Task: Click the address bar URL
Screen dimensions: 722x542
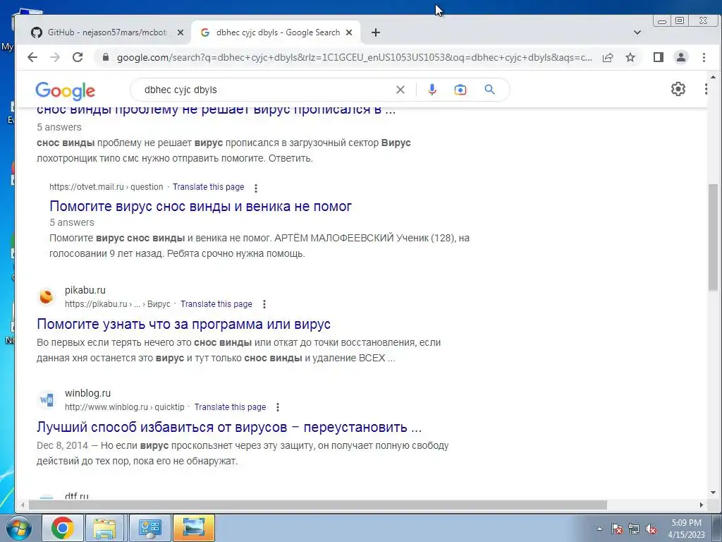Action: tap(354, 57)
